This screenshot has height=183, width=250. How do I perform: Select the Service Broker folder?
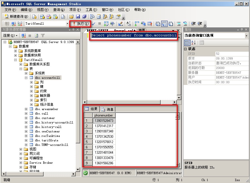click(41, 163)
